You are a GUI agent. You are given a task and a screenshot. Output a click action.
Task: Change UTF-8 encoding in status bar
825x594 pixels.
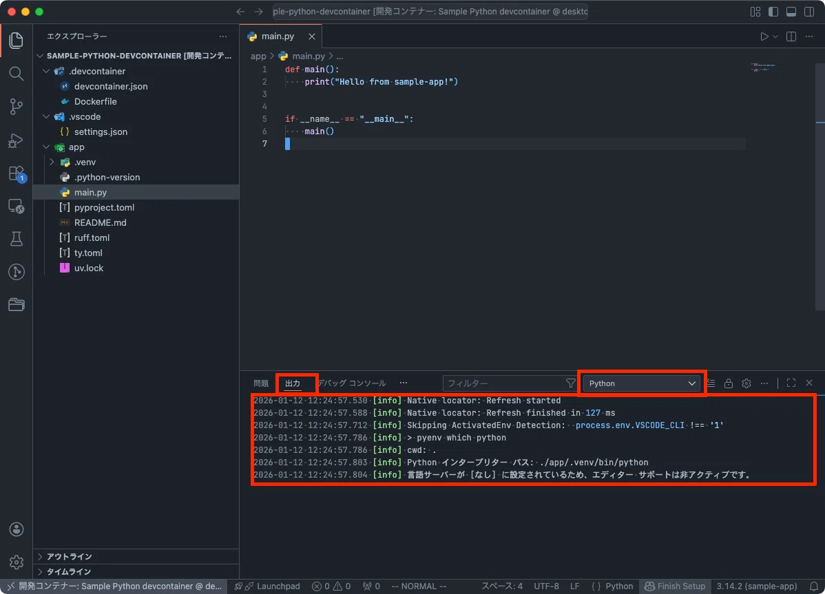coord(546,586)
